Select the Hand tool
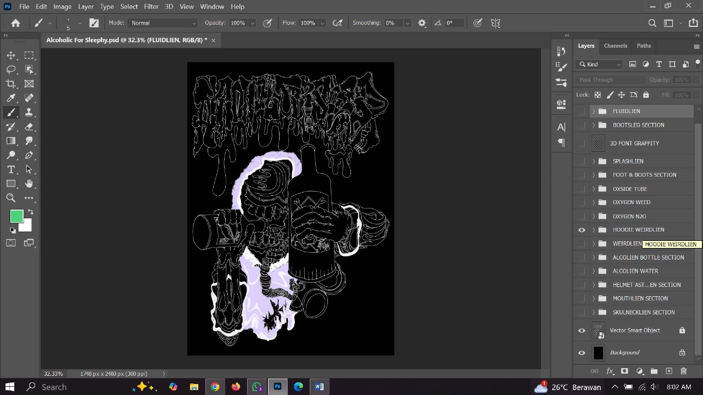 click(x=29, y=184)
